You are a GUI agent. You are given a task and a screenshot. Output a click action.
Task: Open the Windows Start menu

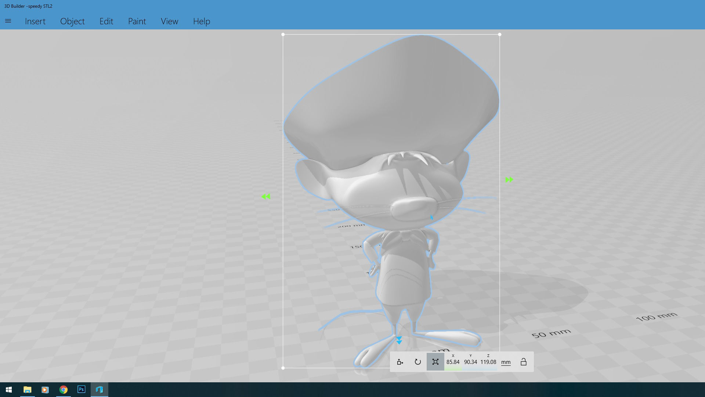(9, 390)
